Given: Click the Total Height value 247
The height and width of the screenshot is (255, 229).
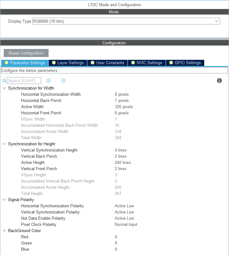Looking at the screenshot, I should [118, 193].
